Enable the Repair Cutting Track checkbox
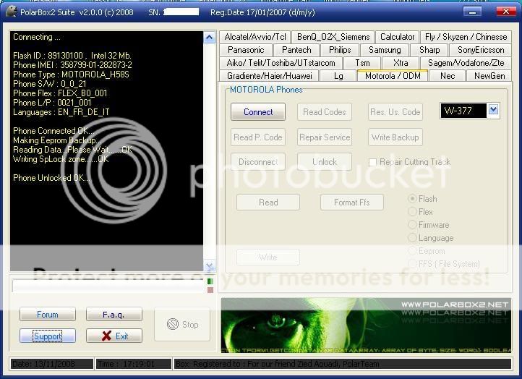This screenshot has height=379, width=522. 373,162
